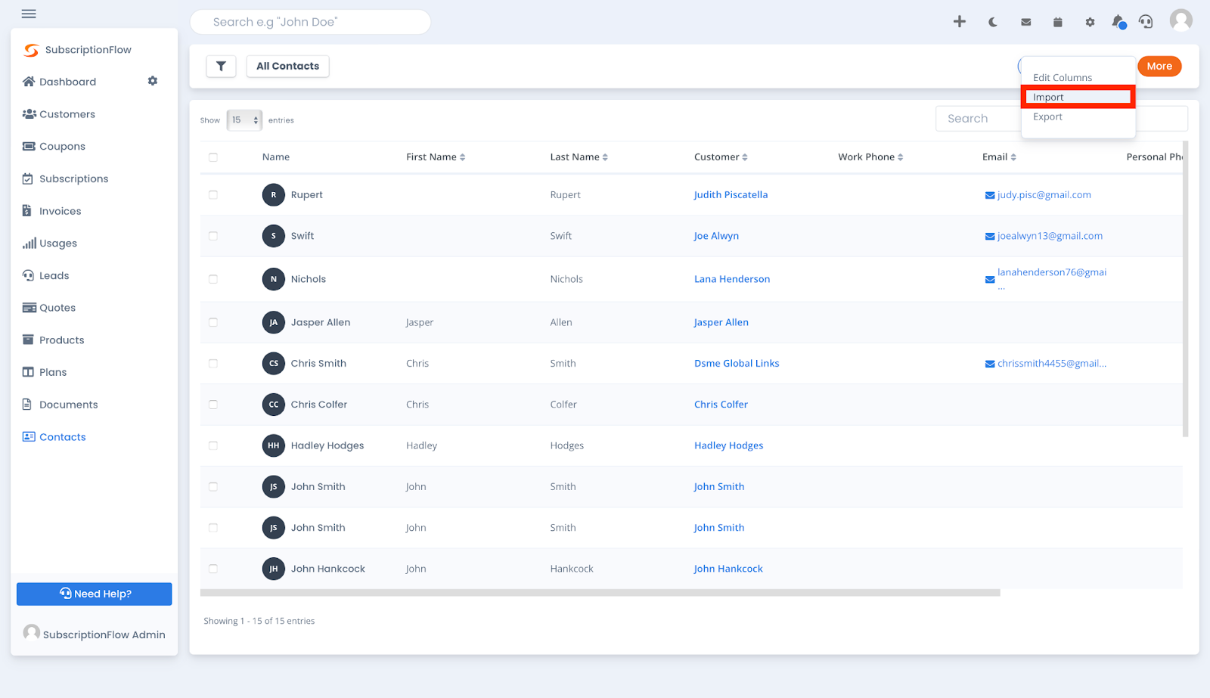Open Products in sidebar
The image size is (1210, 698).
pos(53,340)
